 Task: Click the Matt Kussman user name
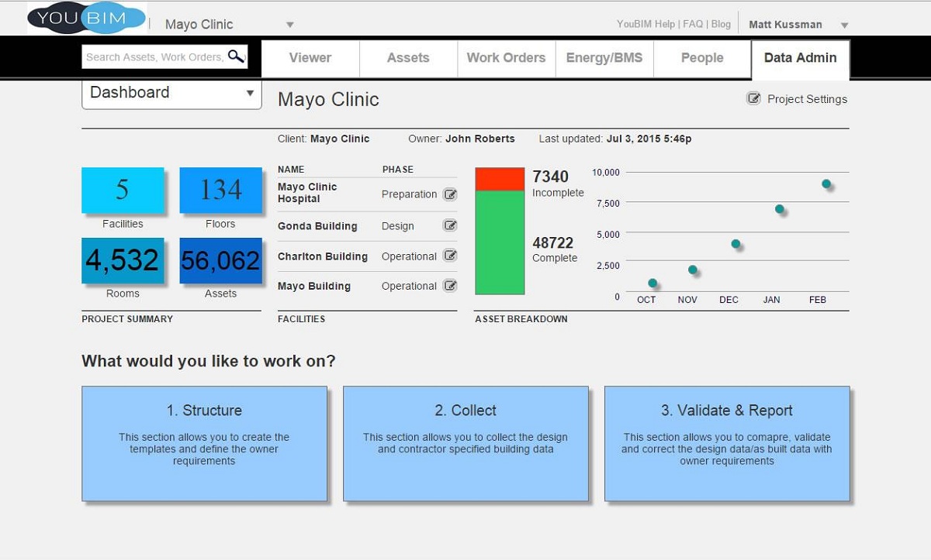785,25
